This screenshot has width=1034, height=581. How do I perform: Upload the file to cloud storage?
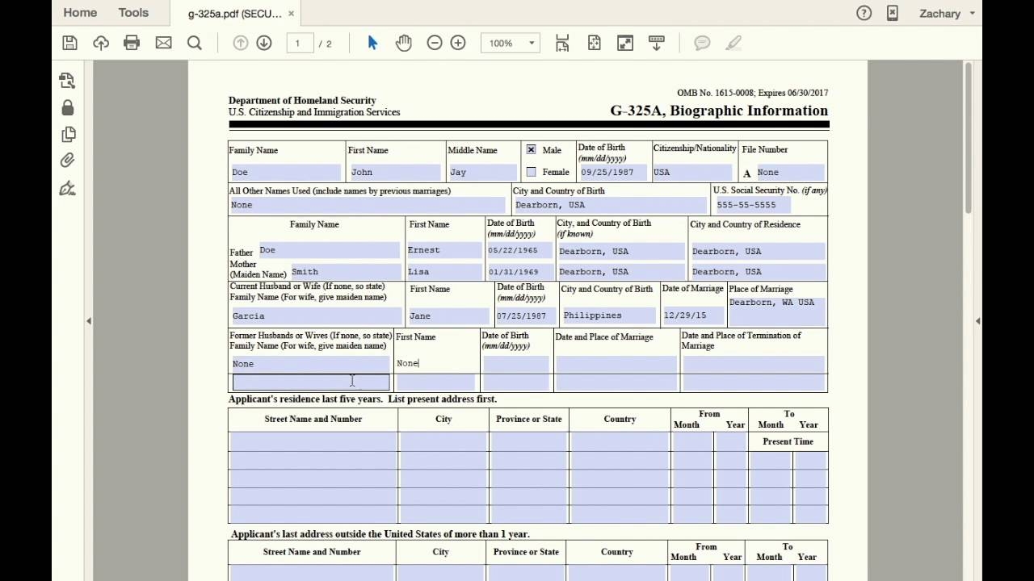tap(101, 43)
